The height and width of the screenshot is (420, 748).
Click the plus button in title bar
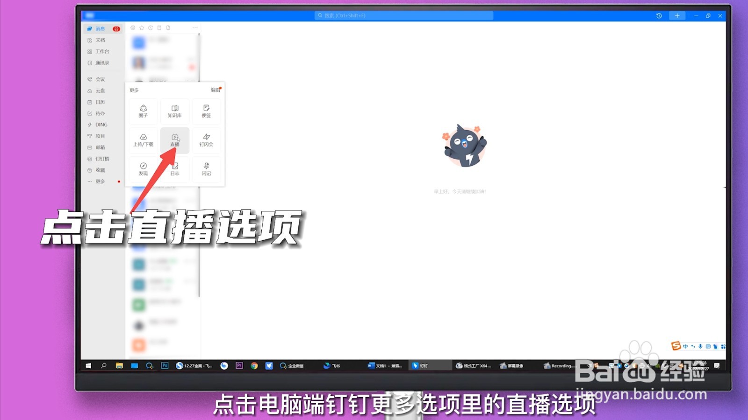click(677, 16)
